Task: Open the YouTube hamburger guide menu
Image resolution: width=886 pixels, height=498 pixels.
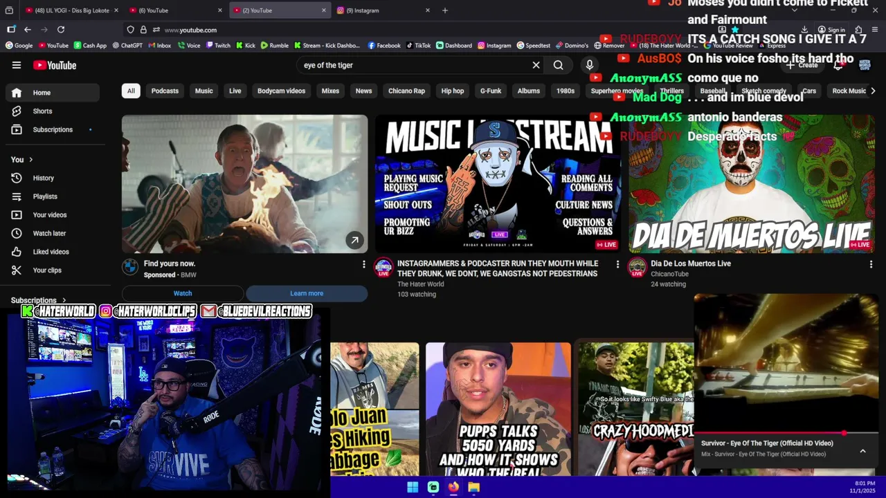Action: [x=17, y=65]
